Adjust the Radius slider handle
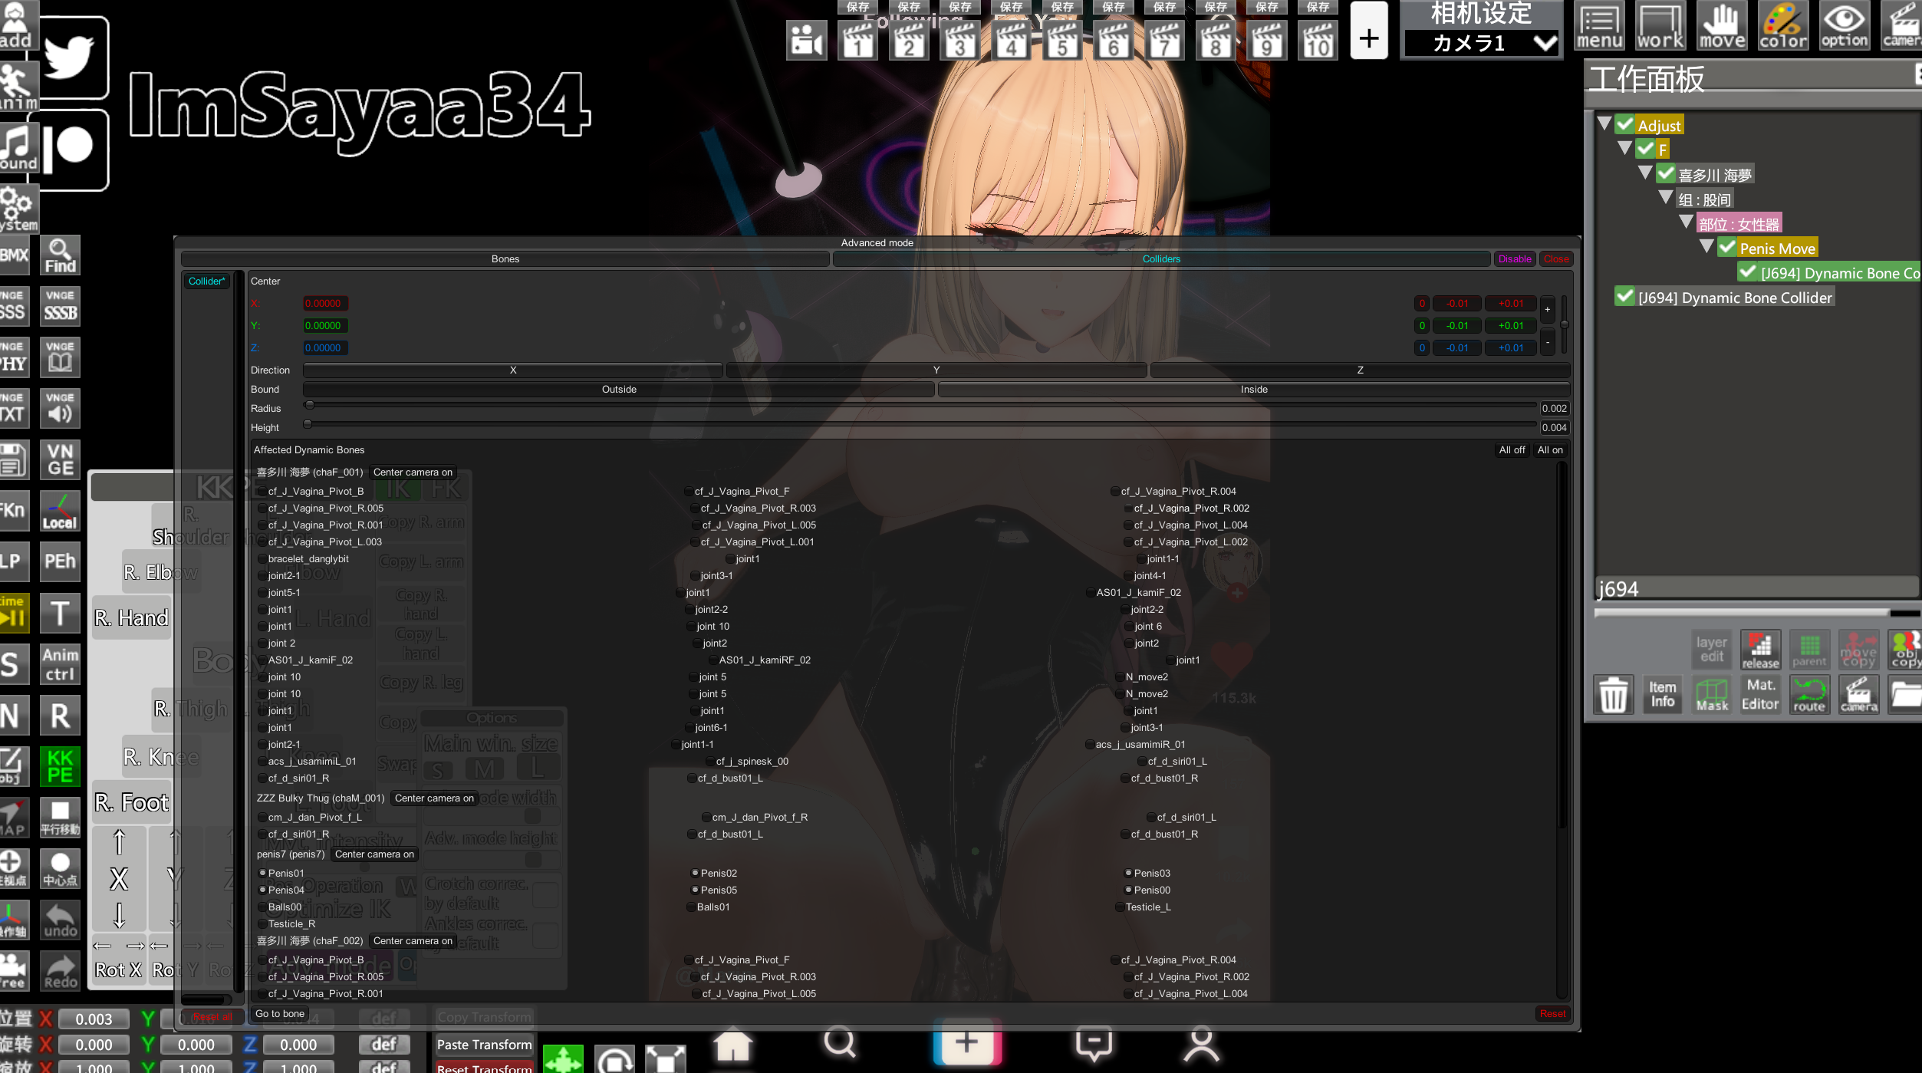 (x=309, y=405)
